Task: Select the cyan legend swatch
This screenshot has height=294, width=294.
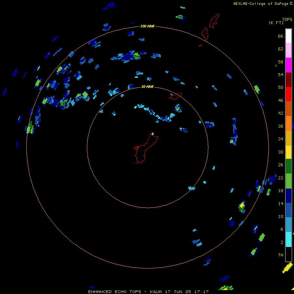Action: pyautogui.click(x=288, y=239)
